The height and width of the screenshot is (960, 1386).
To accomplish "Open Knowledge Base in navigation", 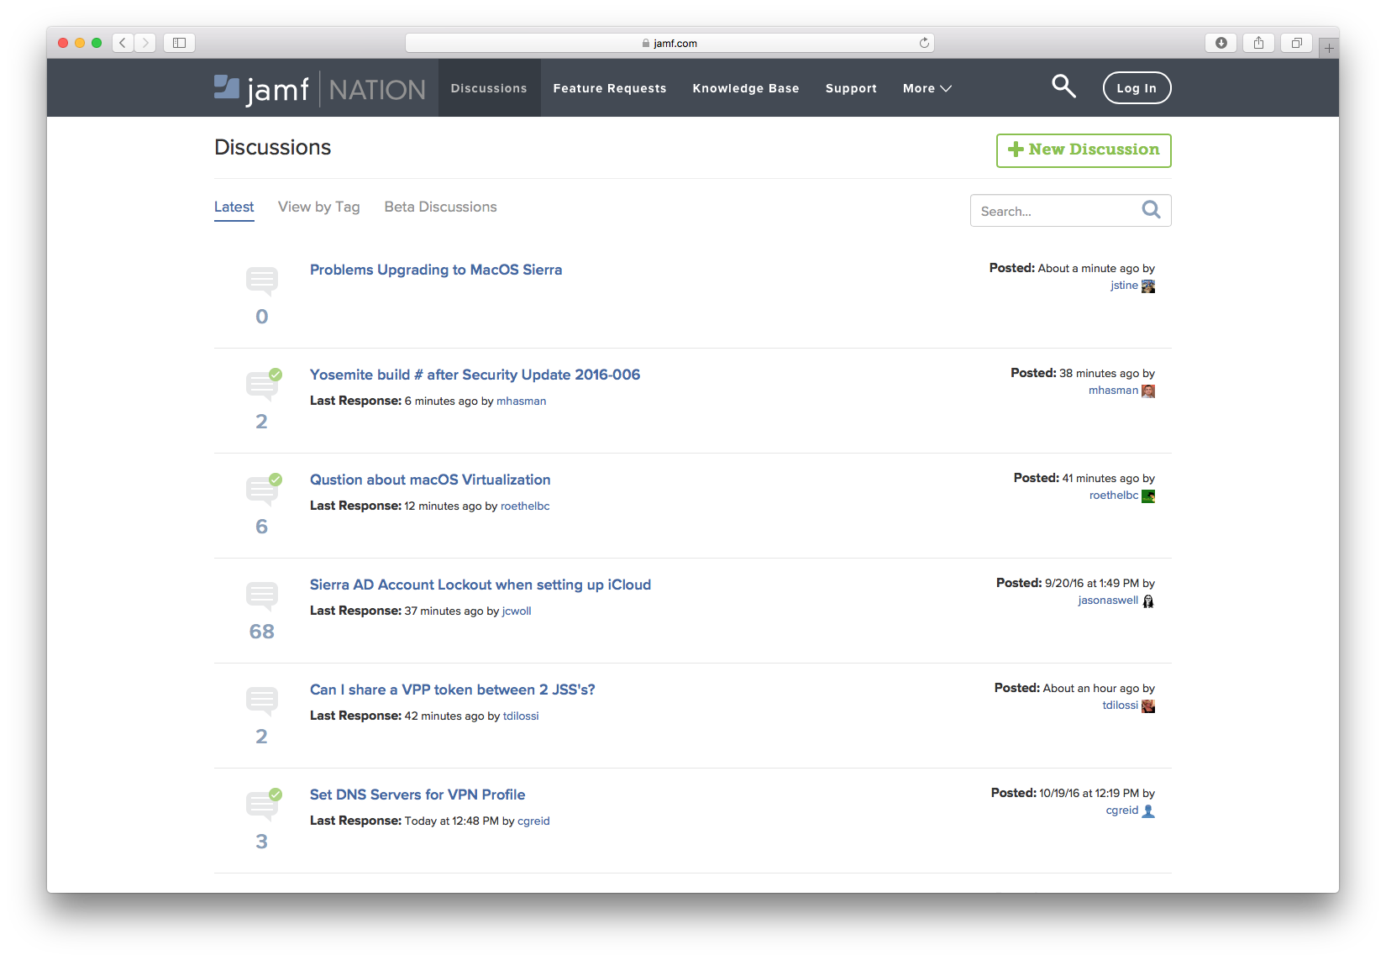I will click(x=745, y=88).
